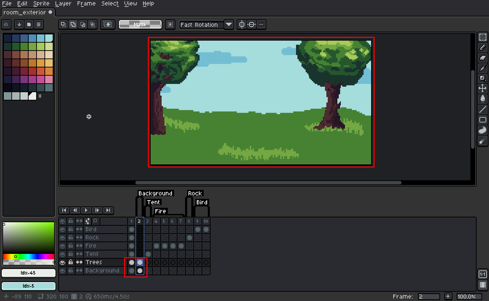Switch to the room_exterior tab
The width and height of the screenshot is (489, 301).
coord(28,12)
